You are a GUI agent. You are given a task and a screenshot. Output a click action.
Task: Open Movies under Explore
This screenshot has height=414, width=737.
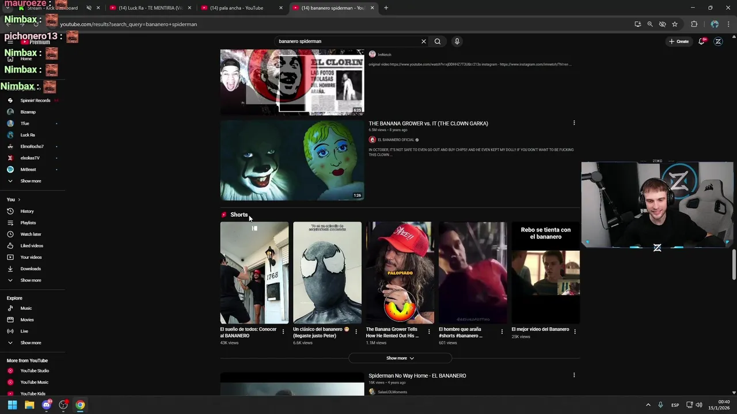point(27,320)
